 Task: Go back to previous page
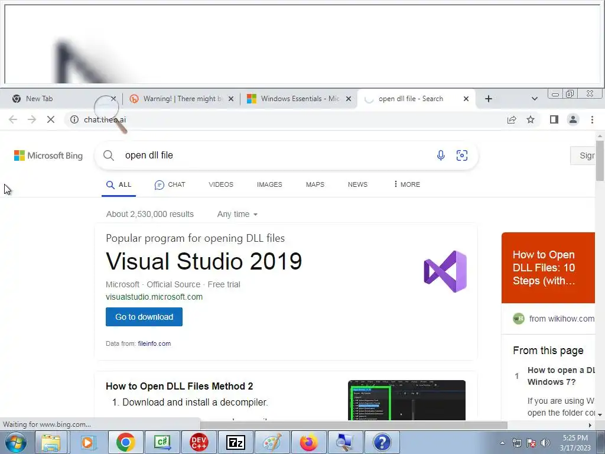tap(13, 119)
